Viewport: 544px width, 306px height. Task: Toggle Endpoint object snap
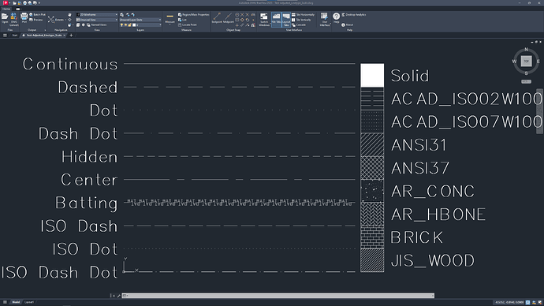coord(217,18)
